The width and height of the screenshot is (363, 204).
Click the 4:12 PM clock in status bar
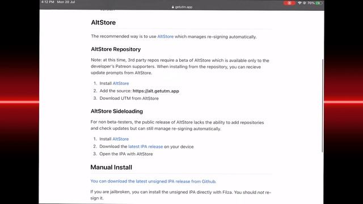coord(48,2)
